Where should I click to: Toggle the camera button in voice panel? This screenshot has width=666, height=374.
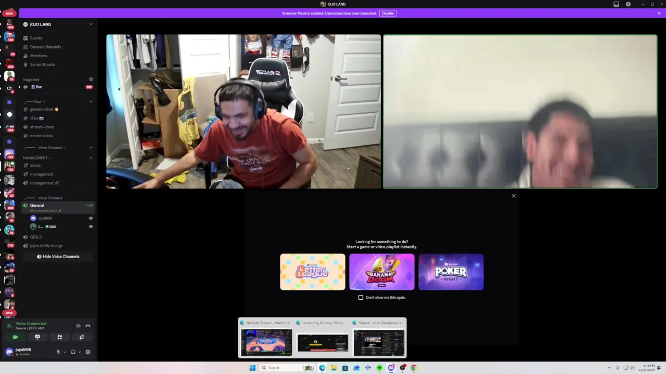[15, 337]
